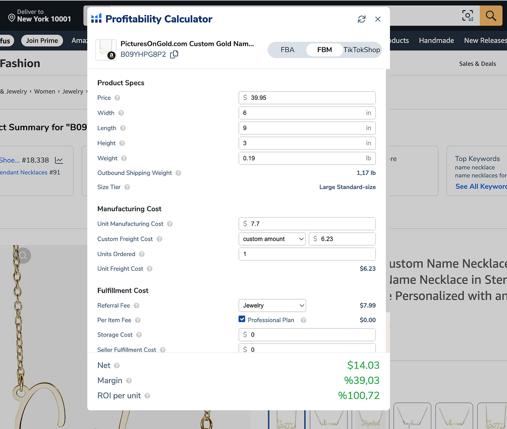The height and width of the screenshot is (429, 507).
Task: Open help icon next to Width
Action: click(121, 113)
